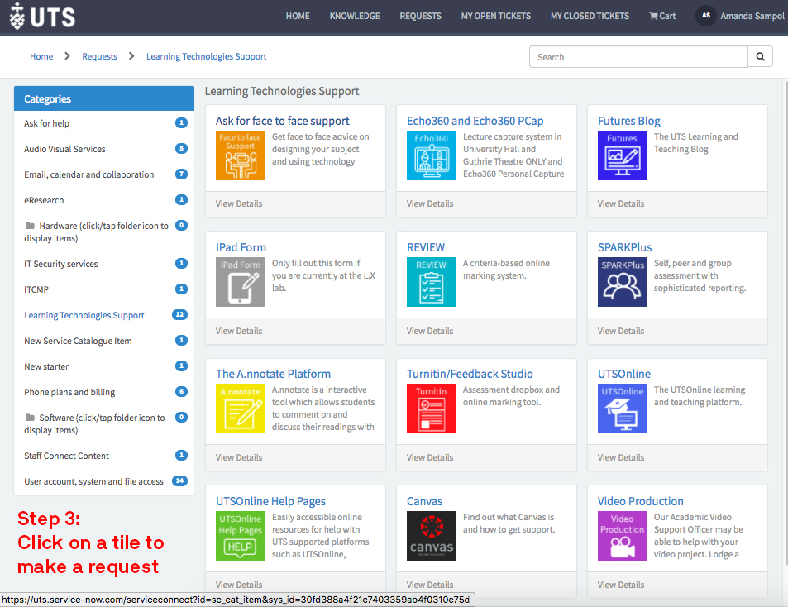Click the Requests breadcrumb link

click(99, 56)
